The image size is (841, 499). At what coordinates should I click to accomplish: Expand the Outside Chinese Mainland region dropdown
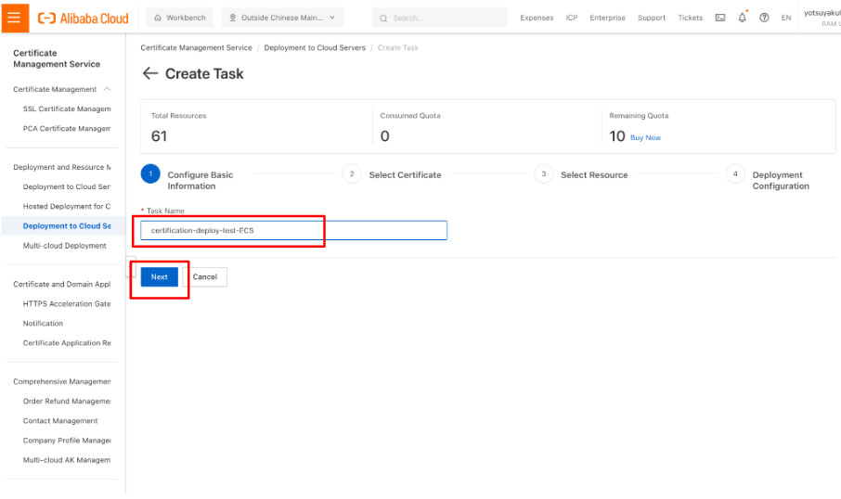pyautogui.click(x=282, y=18)
